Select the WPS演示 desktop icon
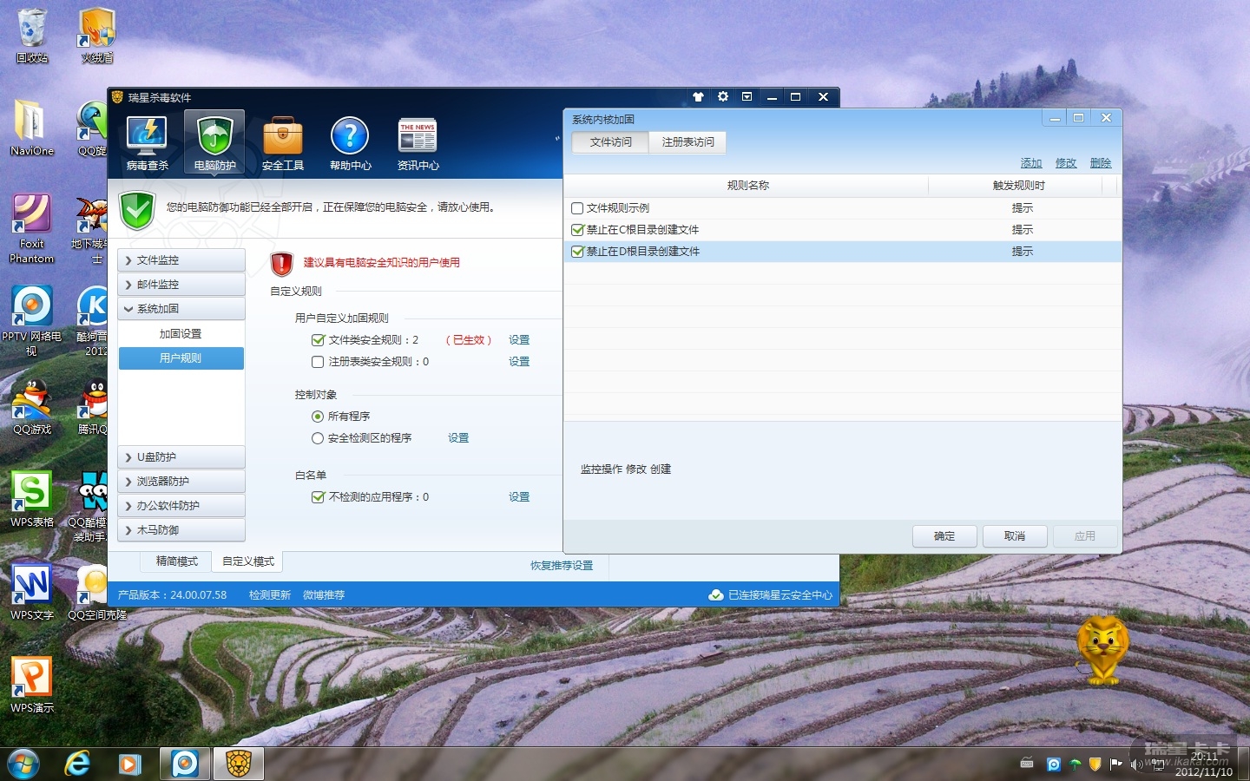The width and height of the screenshot is (1250, 781). click(x=32, y=686)
